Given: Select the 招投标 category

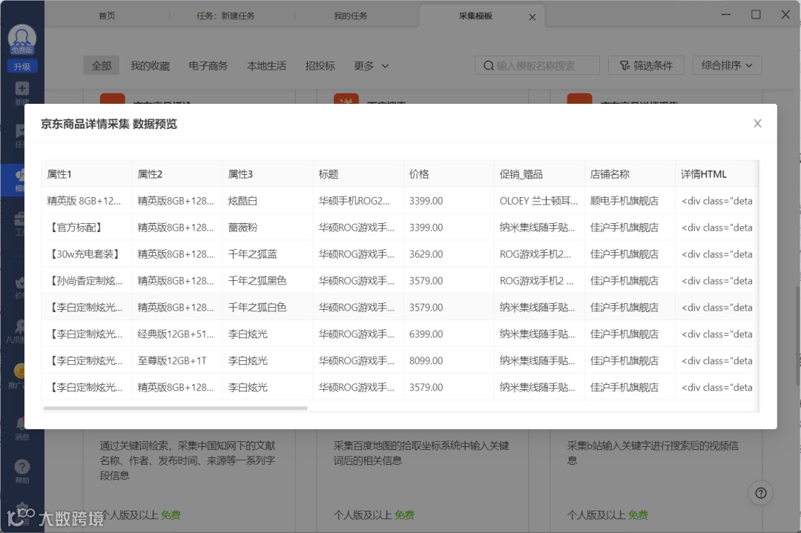Looking at the screenshot, I should click(320, 66).
